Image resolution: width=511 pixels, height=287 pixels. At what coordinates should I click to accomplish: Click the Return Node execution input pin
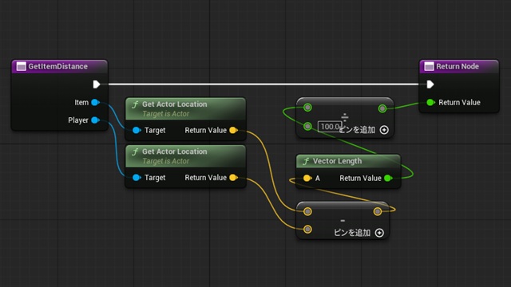pos(430,85)
